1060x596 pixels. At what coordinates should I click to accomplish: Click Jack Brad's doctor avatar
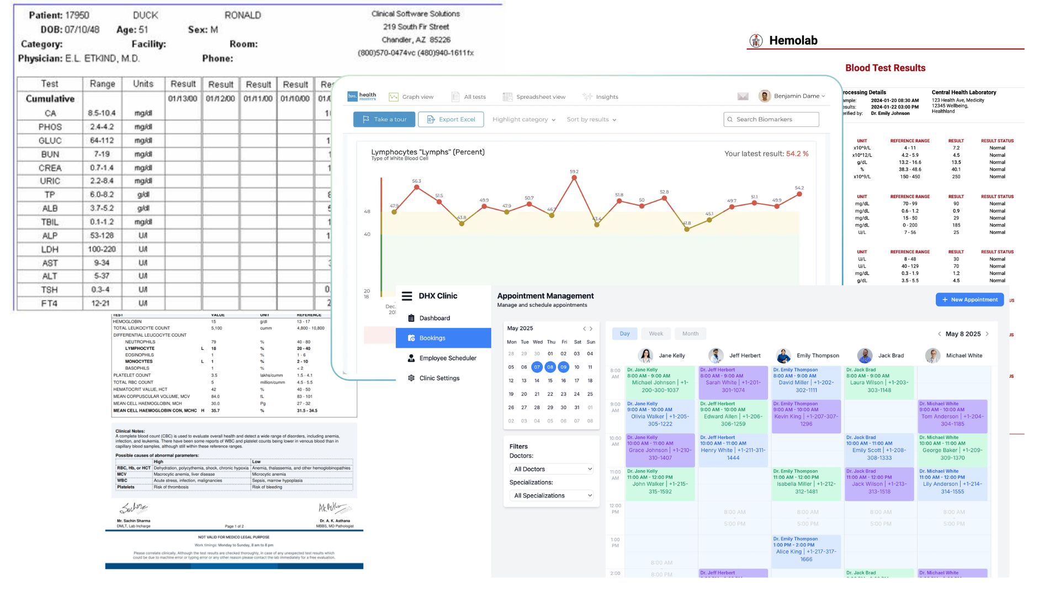(x=865, y=356)
